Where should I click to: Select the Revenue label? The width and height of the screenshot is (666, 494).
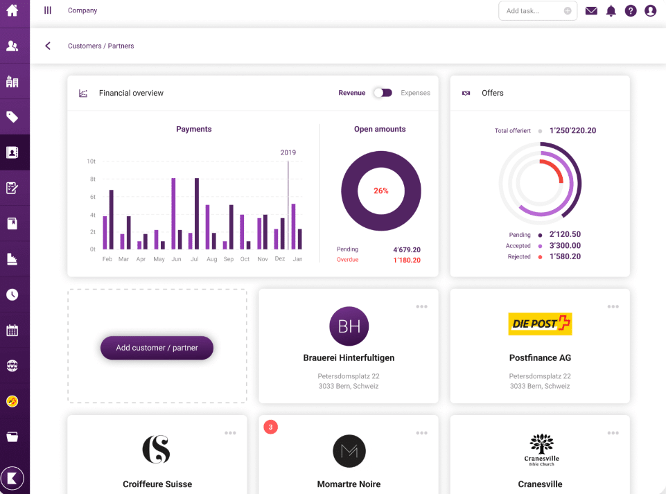351,93
